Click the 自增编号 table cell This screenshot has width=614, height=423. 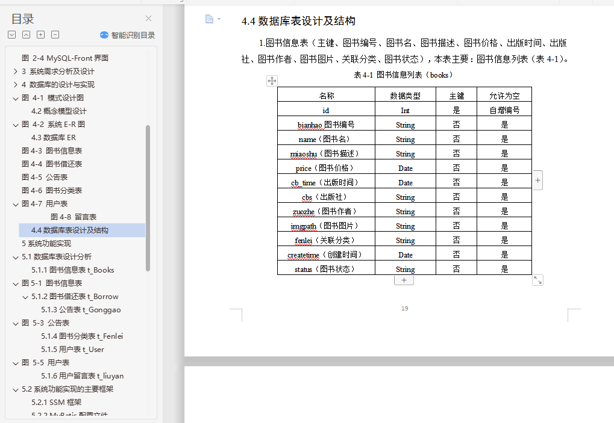pyautogui.click(x=504, y=110)
